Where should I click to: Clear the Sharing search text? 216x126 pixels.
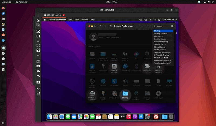(x=172, y=26)
